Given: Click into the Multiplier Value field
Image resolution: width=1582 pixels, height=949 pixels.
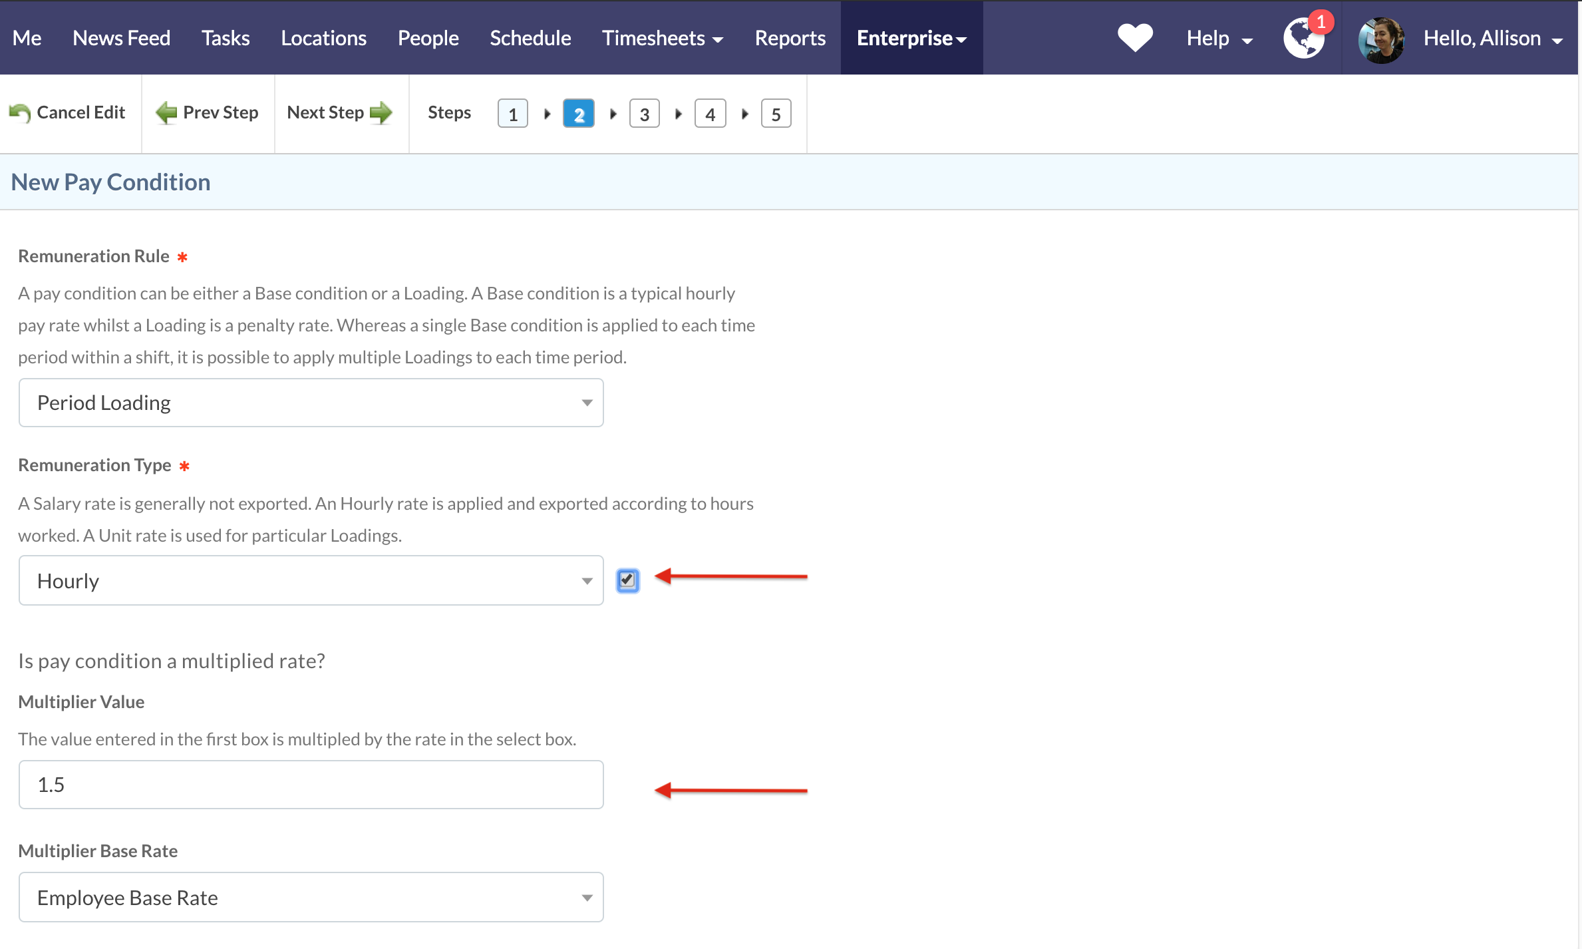Looking at the screenshot, I should [x=311, y=785].
